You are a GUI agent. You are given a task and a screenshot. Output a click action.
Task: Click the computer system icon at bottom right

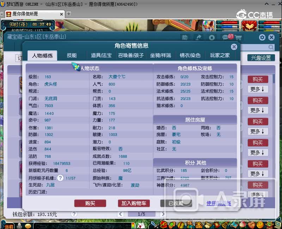click(x=277, y=225)
